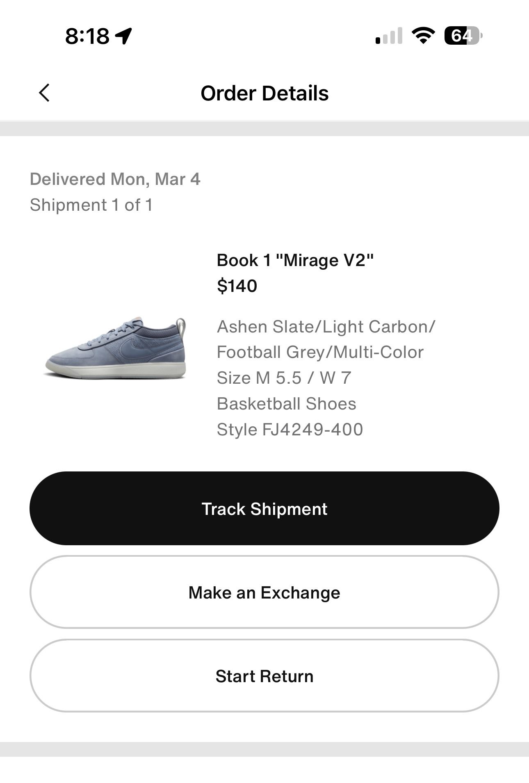529x783 pixels.
Task: Tap the Ashen Slate/Light Carbon colorway text
Action: click(326, 327)
